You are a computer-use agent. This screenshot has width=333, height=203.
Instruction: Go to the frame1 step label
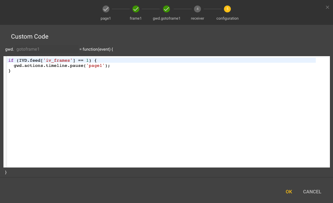click(136, 18)
